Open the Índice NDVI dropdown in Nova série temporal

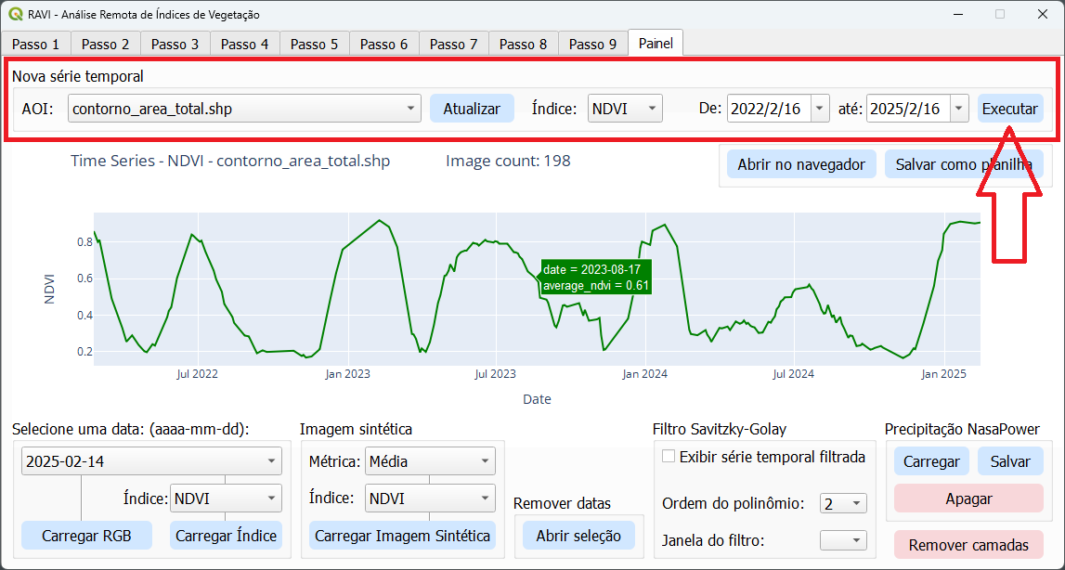(x=653, y=108)
